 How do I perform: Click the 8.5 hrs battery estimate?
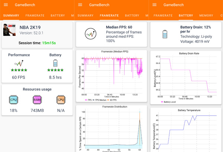55,77
